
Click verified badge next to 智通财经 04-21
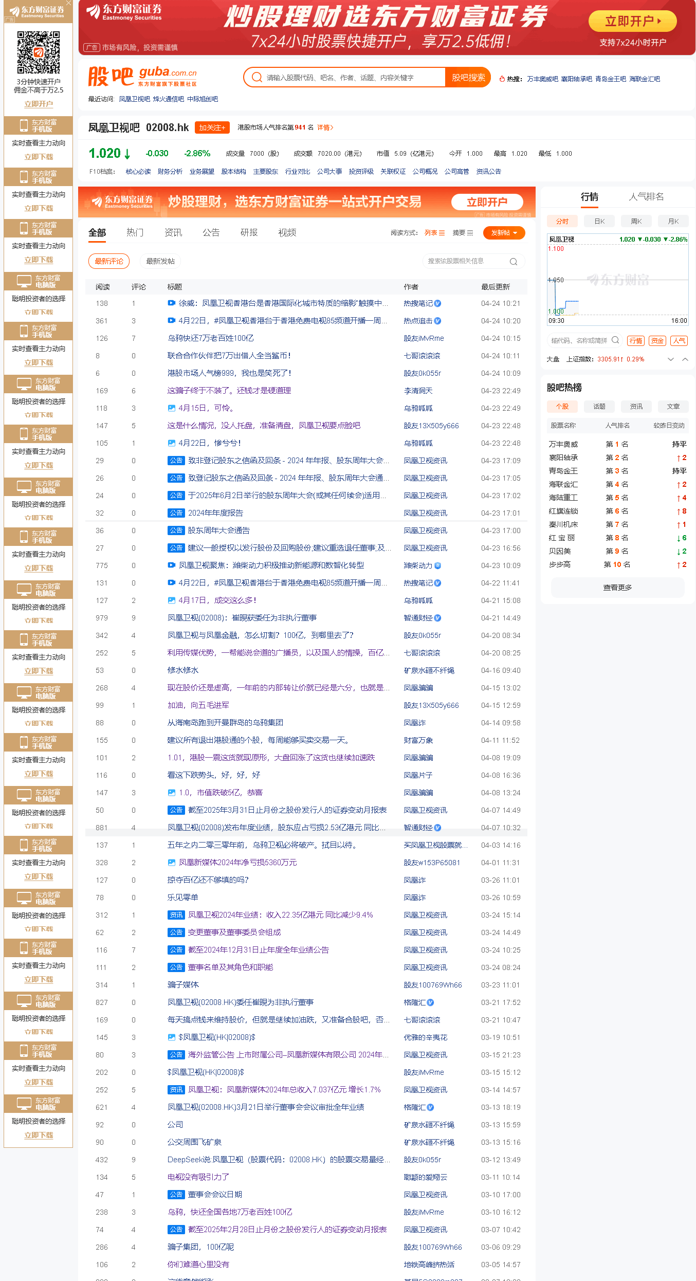(x=437, y=618)
